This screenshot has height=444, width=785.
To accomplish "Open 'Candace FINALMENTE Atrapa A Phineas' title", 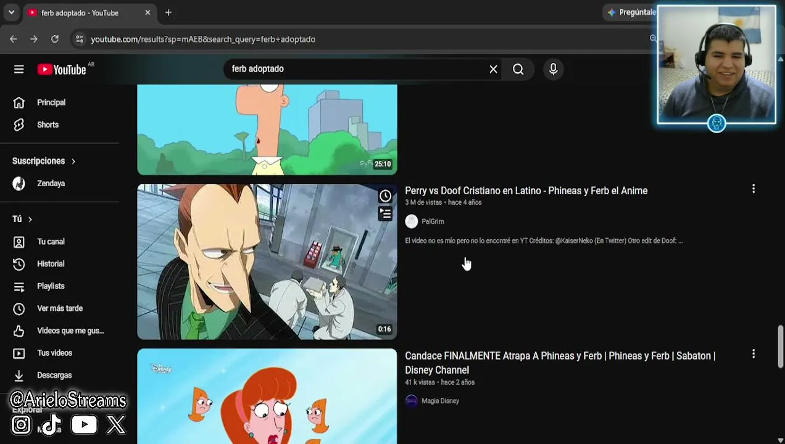I will pyautogui.click(x=560, y=363).
